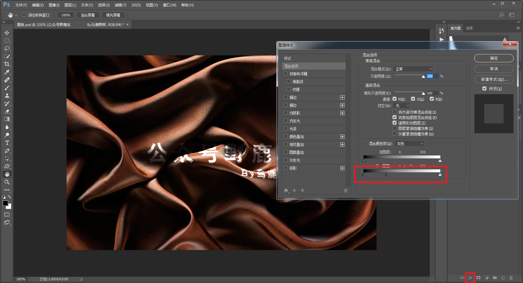The width and height of the screenshot is (523, 283).
Task: Toggle Quick Mask mode icon
Action: [x=7, y=215]
